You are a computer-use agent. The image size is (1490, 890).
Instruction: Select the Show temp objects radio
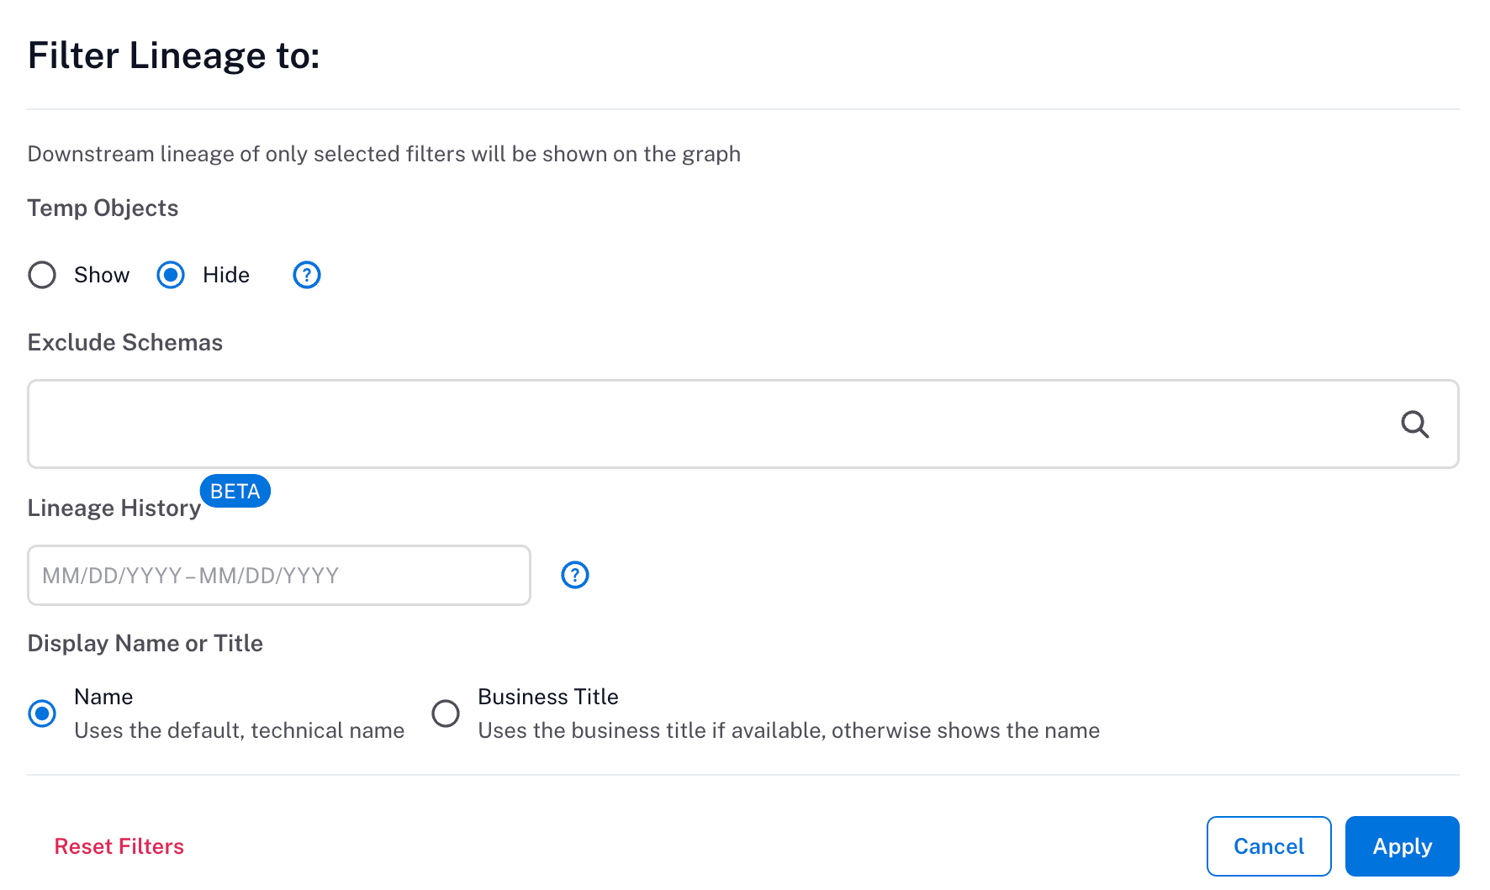[x=42, y=275]
